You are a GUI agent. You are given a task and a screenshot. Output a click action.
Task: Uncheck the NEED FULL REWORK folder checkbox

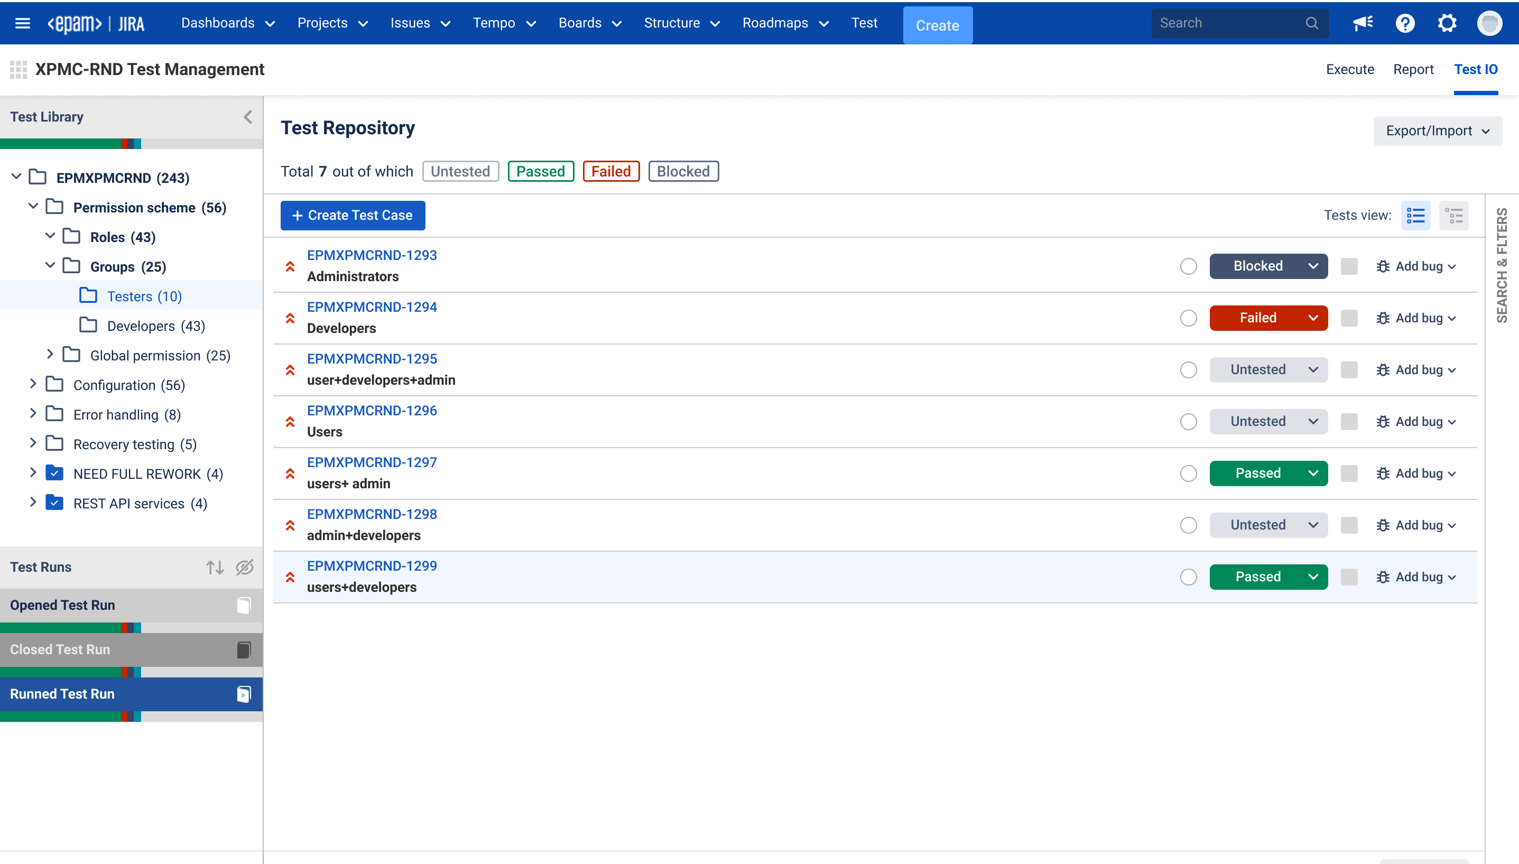[54, 473]
